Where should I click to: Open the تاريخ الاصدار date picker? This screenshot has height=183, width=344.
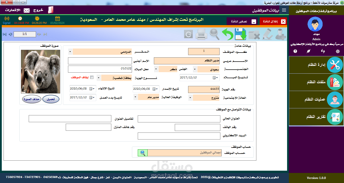156,89
